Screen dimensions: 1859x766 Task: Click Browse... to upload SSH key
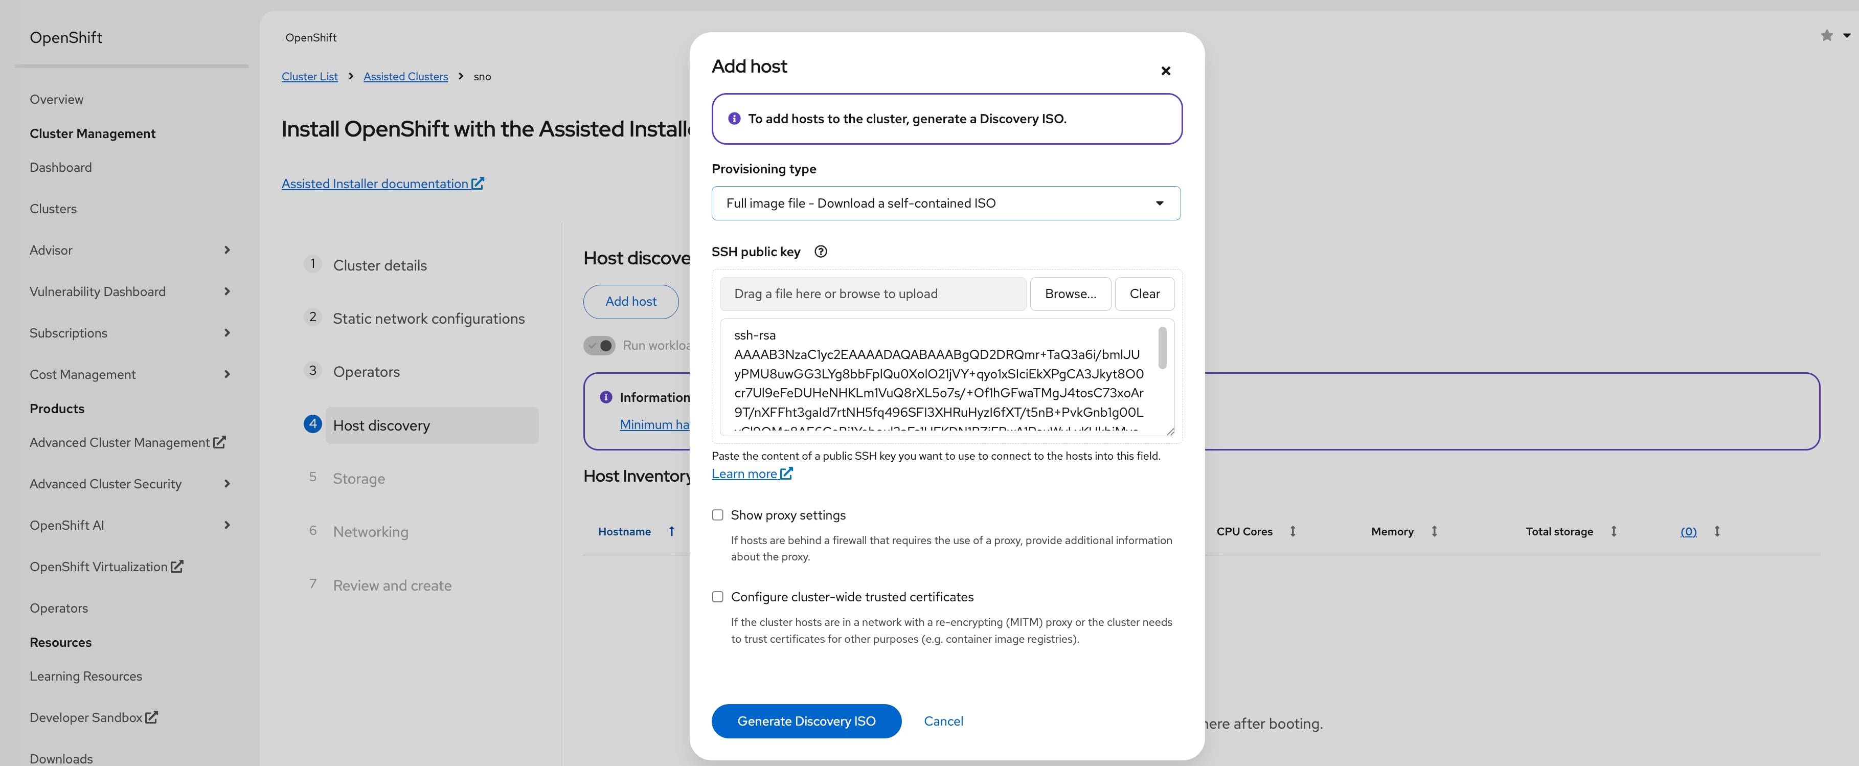point(1070,294)
